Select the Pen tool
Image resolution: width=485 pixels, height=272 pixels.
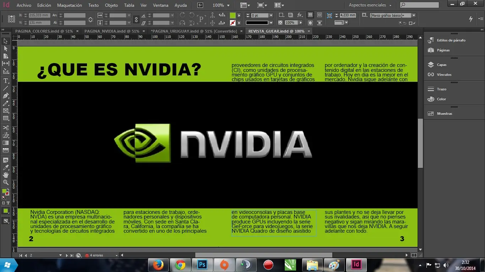coord(6,96)
